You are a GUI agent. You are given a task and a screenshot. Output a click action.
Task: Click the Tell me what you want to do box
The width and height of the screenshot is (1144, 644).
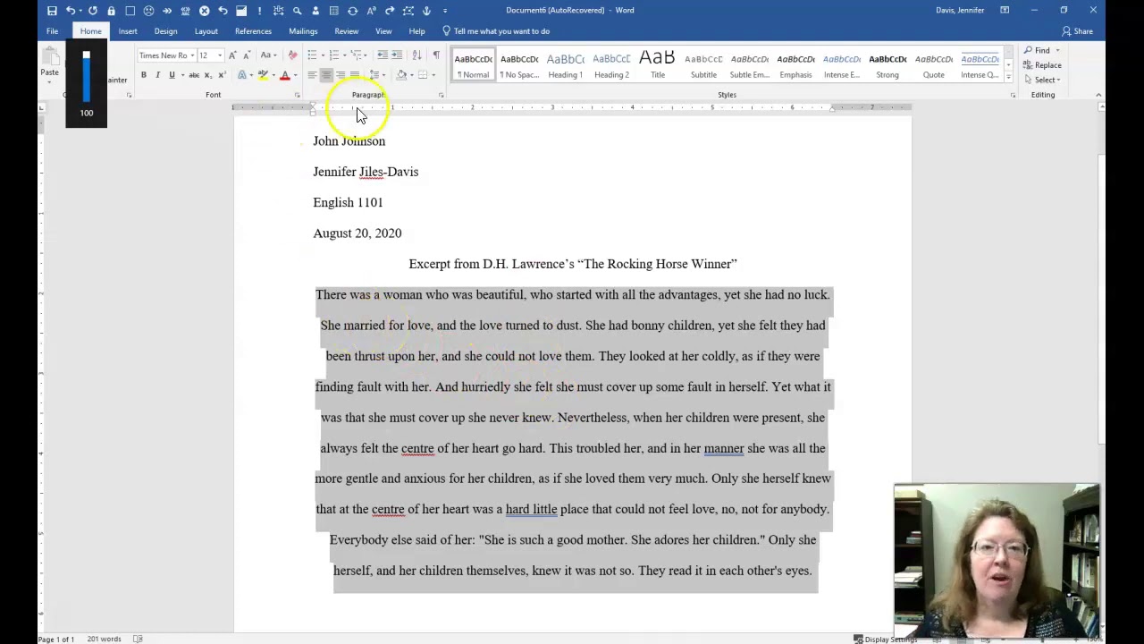pos(496,31)
